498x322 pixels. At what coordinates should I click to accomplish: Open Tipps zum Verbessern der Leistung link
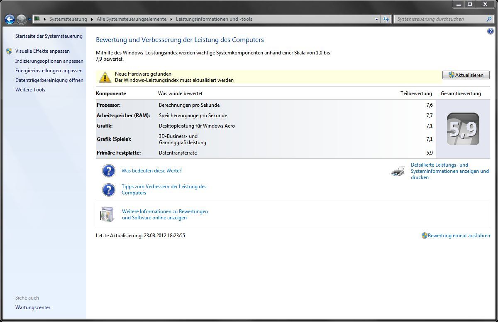click(x=164, y=189)
